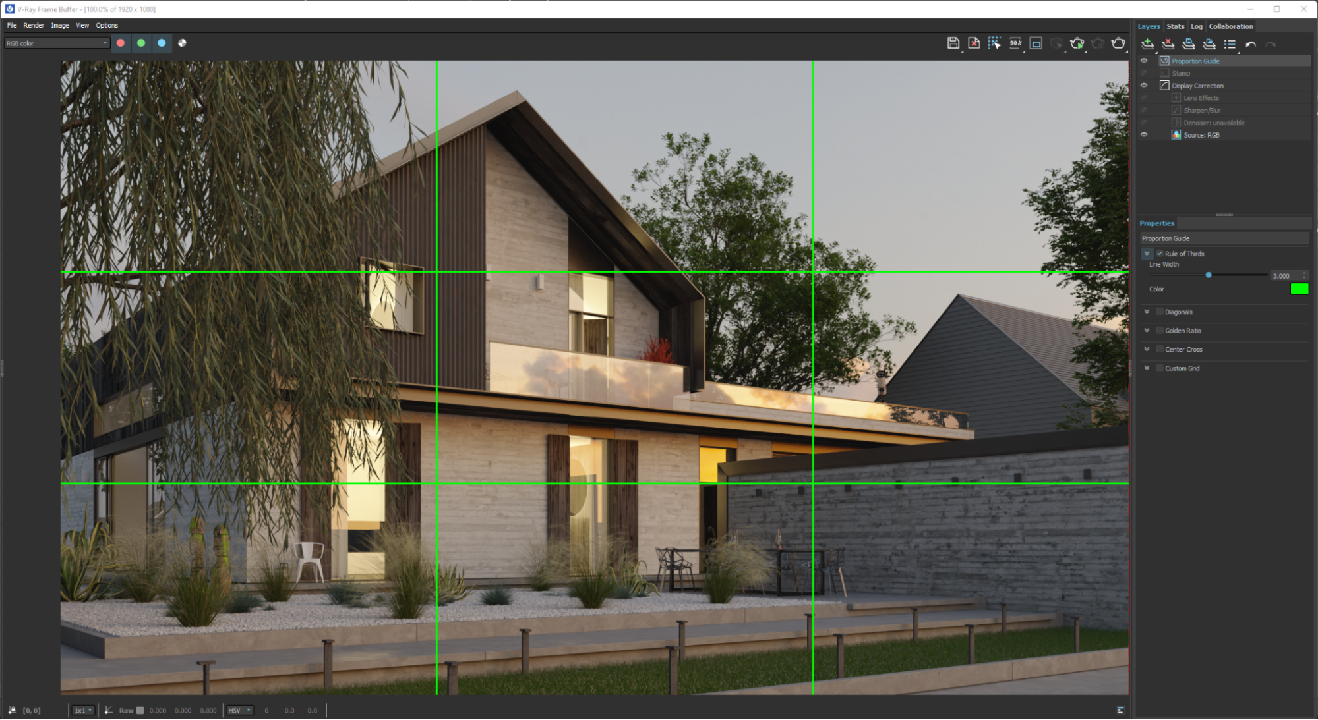Screen dimensions: 1318x720
Task: Hide the Proportion Guide layer
Action: tap(1145, 61)
